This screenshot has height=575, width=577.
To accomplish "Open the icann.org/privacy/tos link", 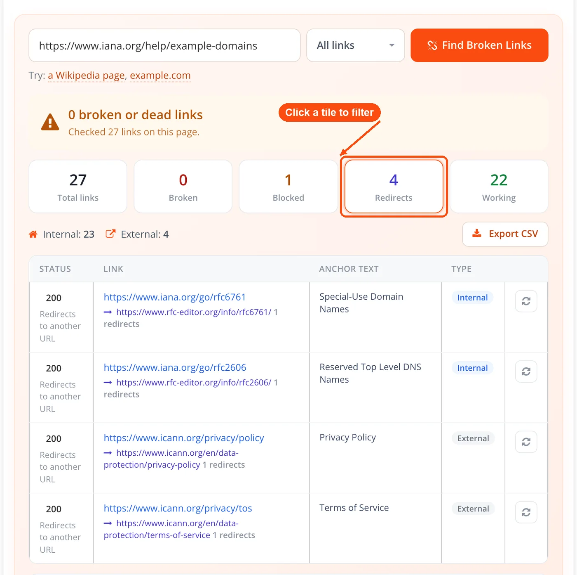I will [178, 509].
